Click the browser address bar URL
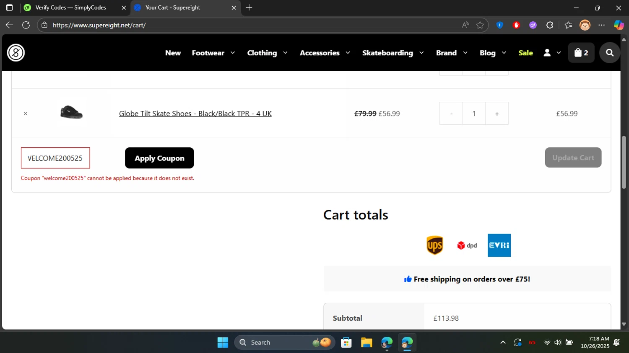Screen dimensions: 629x353 click(99, 25)
